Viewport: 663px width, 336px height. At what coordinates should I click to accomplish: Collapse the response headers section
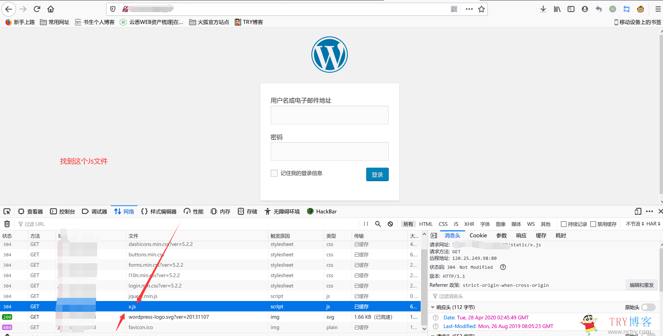[x=433, y=307]
